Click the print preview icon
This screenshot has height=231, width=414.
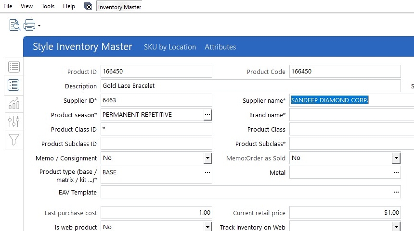tap(15, 25)
